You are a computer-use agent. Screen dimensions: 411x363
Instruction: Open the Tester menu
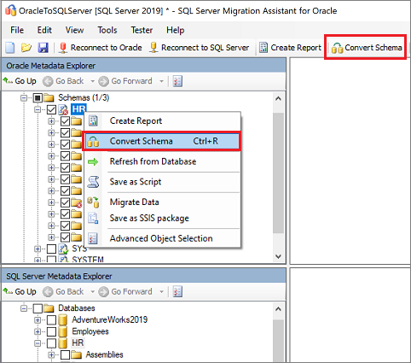point(142,30)
